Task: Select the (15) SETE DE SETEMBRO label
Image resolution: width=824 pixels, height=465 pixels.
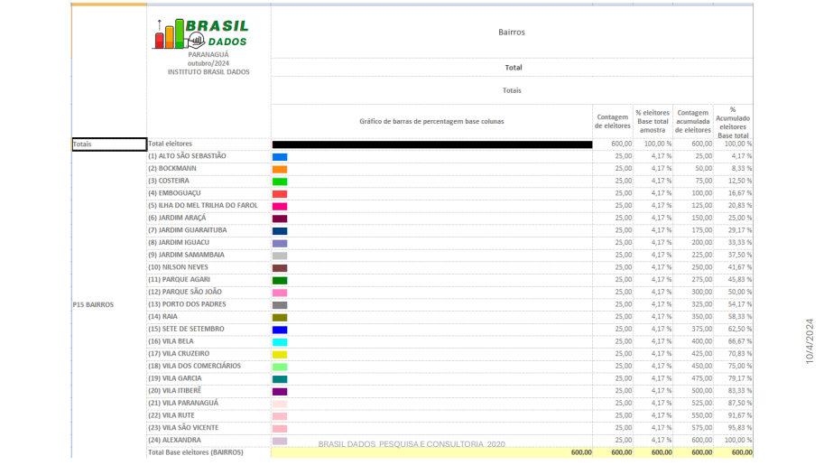Action: (x=186, y=330)
